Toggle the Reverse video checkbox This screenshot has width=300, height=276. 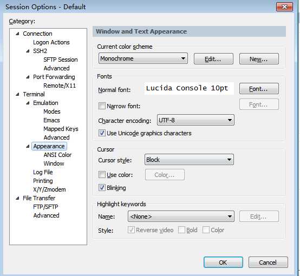pyautogui.click(x=131, y=229)
